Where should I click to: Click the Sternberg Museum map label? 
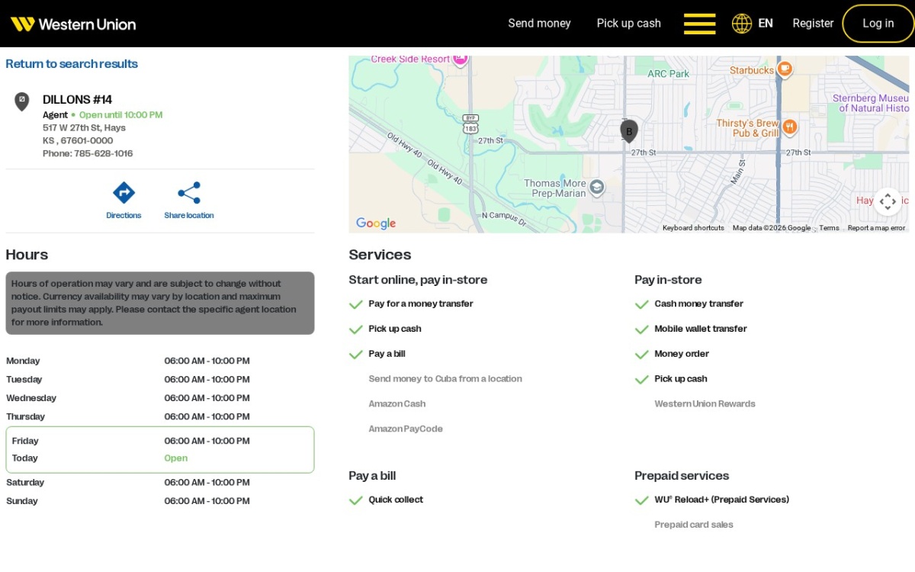870,103
